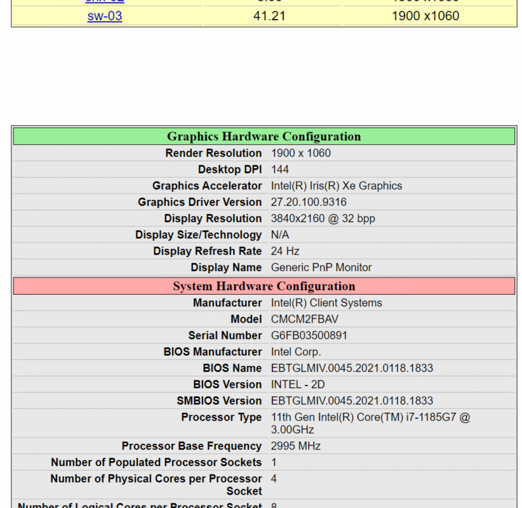Click the Manufacturer label
Screen dimensions: 522x508
227,303
